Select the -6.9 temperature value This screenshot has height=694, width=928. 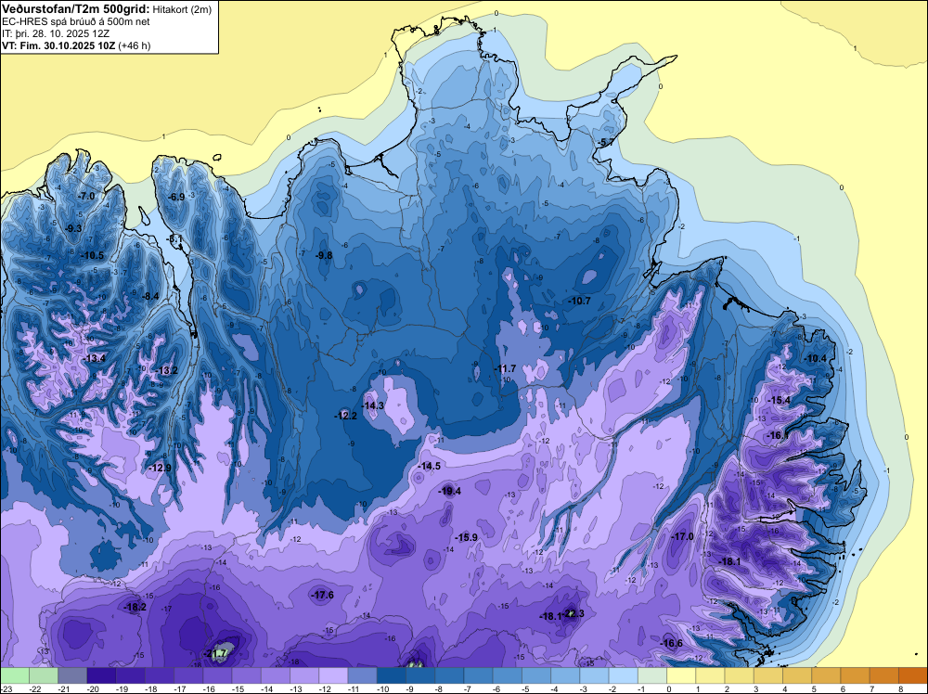coord(177,197)
